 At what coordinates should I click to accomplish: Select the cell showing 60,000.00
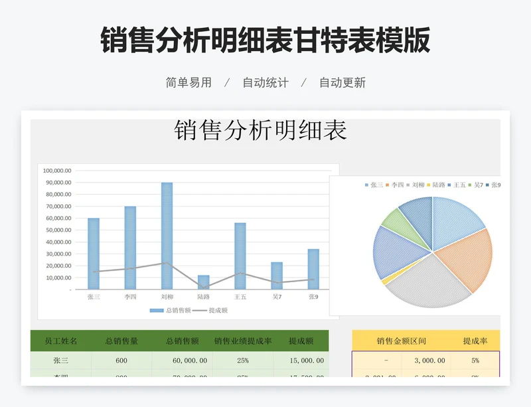(182, 361)
